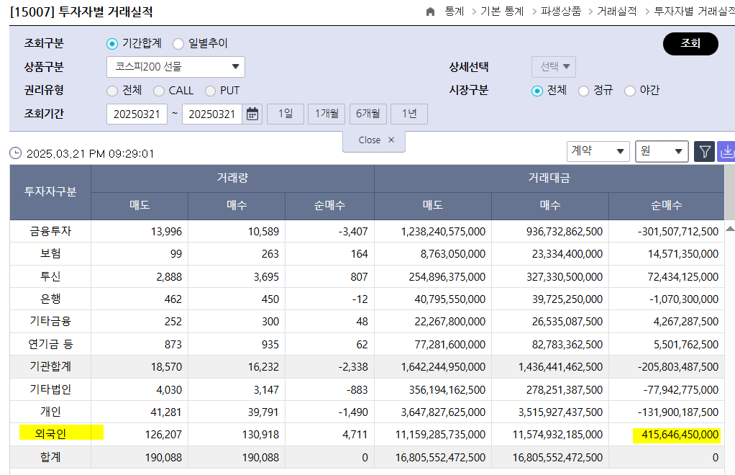Open the calendar date picker icon
The width and height of the screenshot is (735, 475).
point(252,114)
